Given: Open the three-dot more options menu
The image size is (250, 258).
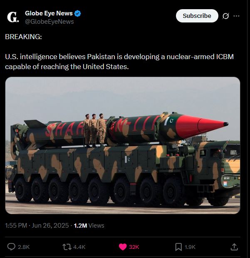Looking at the screenshot, I should point(236,16).
